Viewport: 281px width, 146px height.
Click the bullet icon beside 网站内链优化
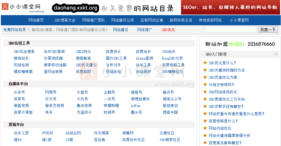(x=205, y=128)
